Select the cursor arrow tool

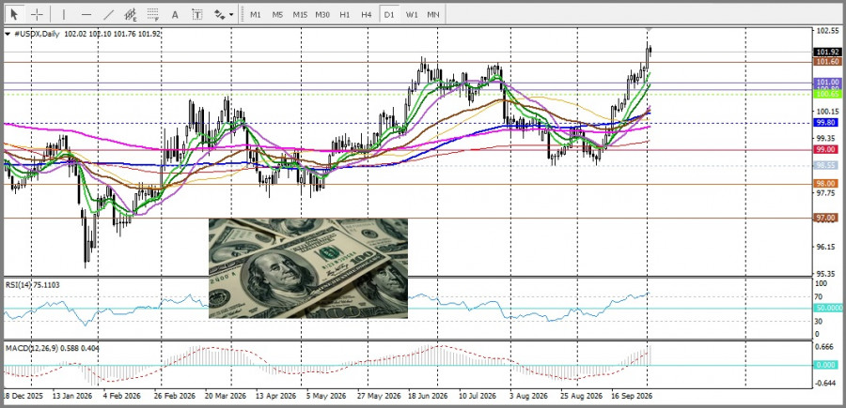click(x=14, y=14)
